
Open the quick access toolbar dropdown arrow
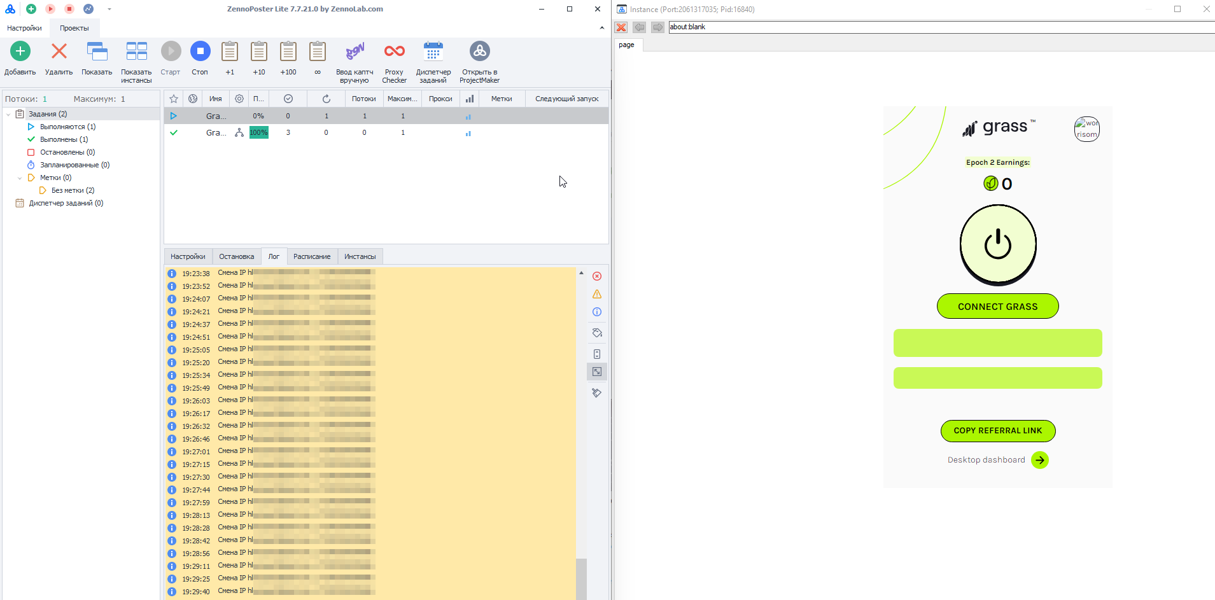(x=109, y=9)
